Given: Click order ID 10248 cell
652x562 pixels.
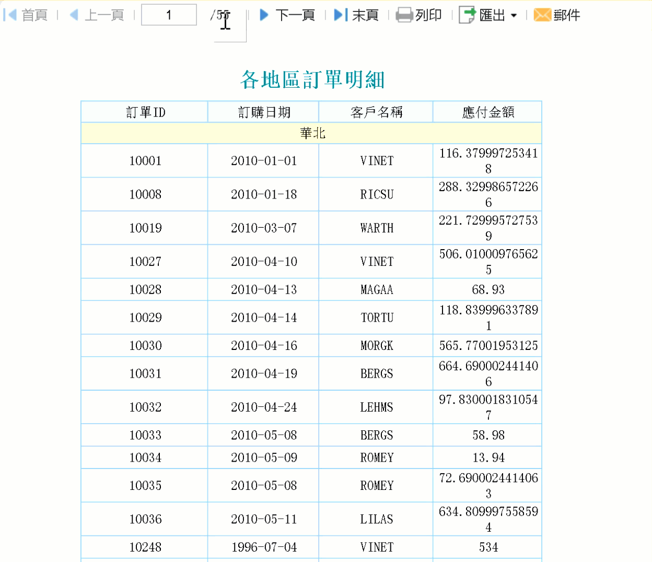Looking at the screenshot, I should coord(145,547).
